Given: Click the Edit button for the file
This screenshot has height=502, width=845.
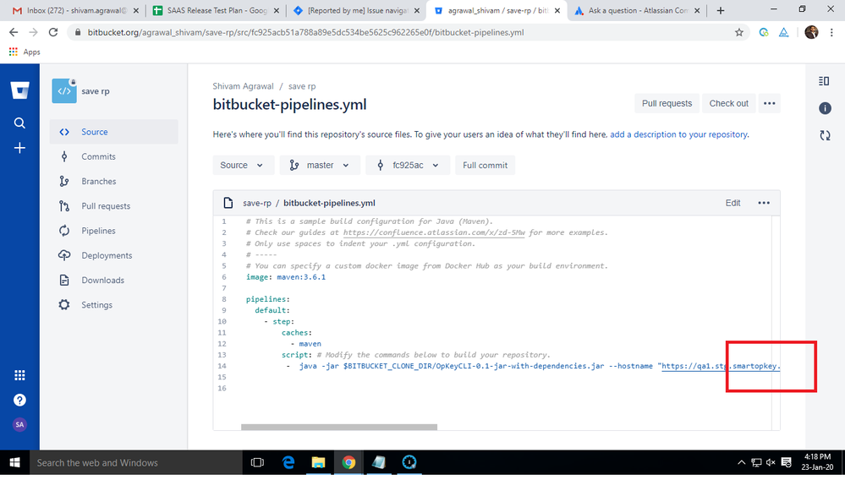Looking at the screenshot, I should (733, 203).
